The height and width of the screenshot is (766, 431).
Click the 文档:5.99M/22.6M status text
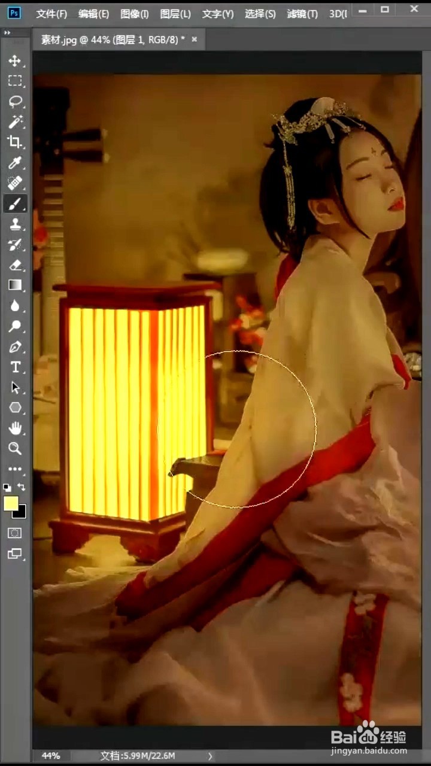137,756
